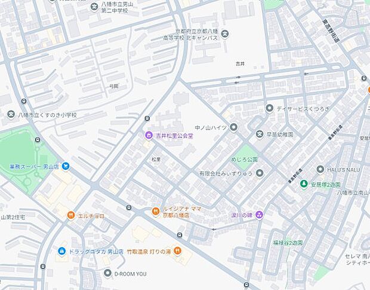Click the めじろ公園 park label
Screen dimensions: 370x290
coord(244,159)
